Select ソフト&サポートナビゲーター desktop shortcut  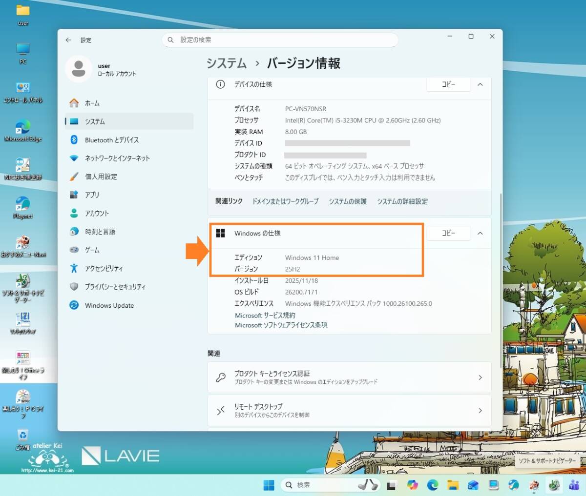(23, 288)
